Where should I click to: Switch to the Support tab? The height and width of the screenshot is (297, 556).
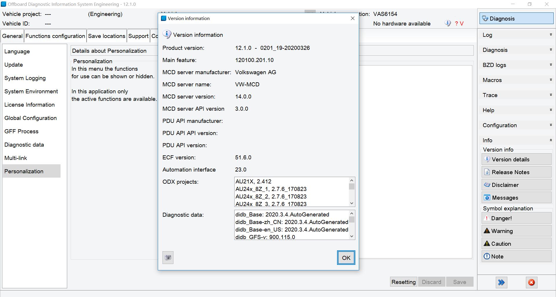click(138, 36)
